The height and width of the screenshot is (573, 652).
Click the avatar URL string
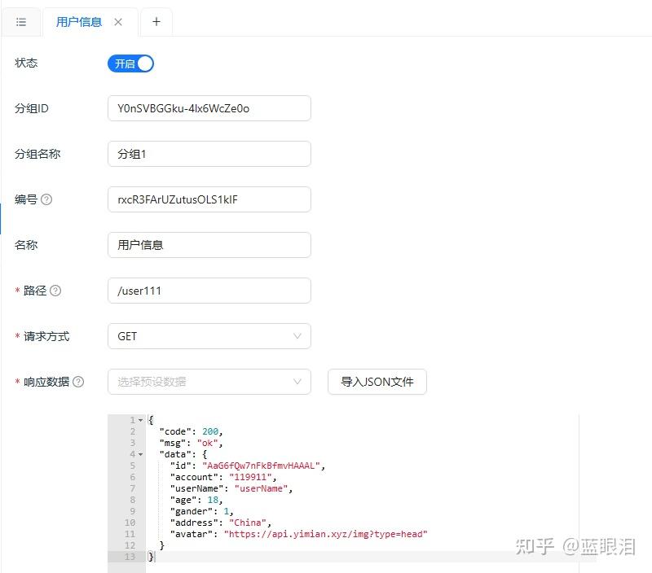point(325,534)
